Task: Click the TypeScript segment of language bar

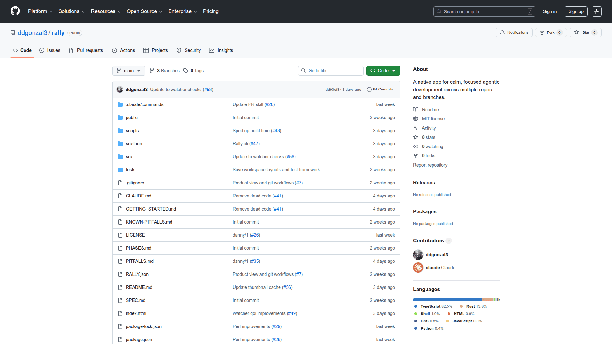Action: point(447,300)
